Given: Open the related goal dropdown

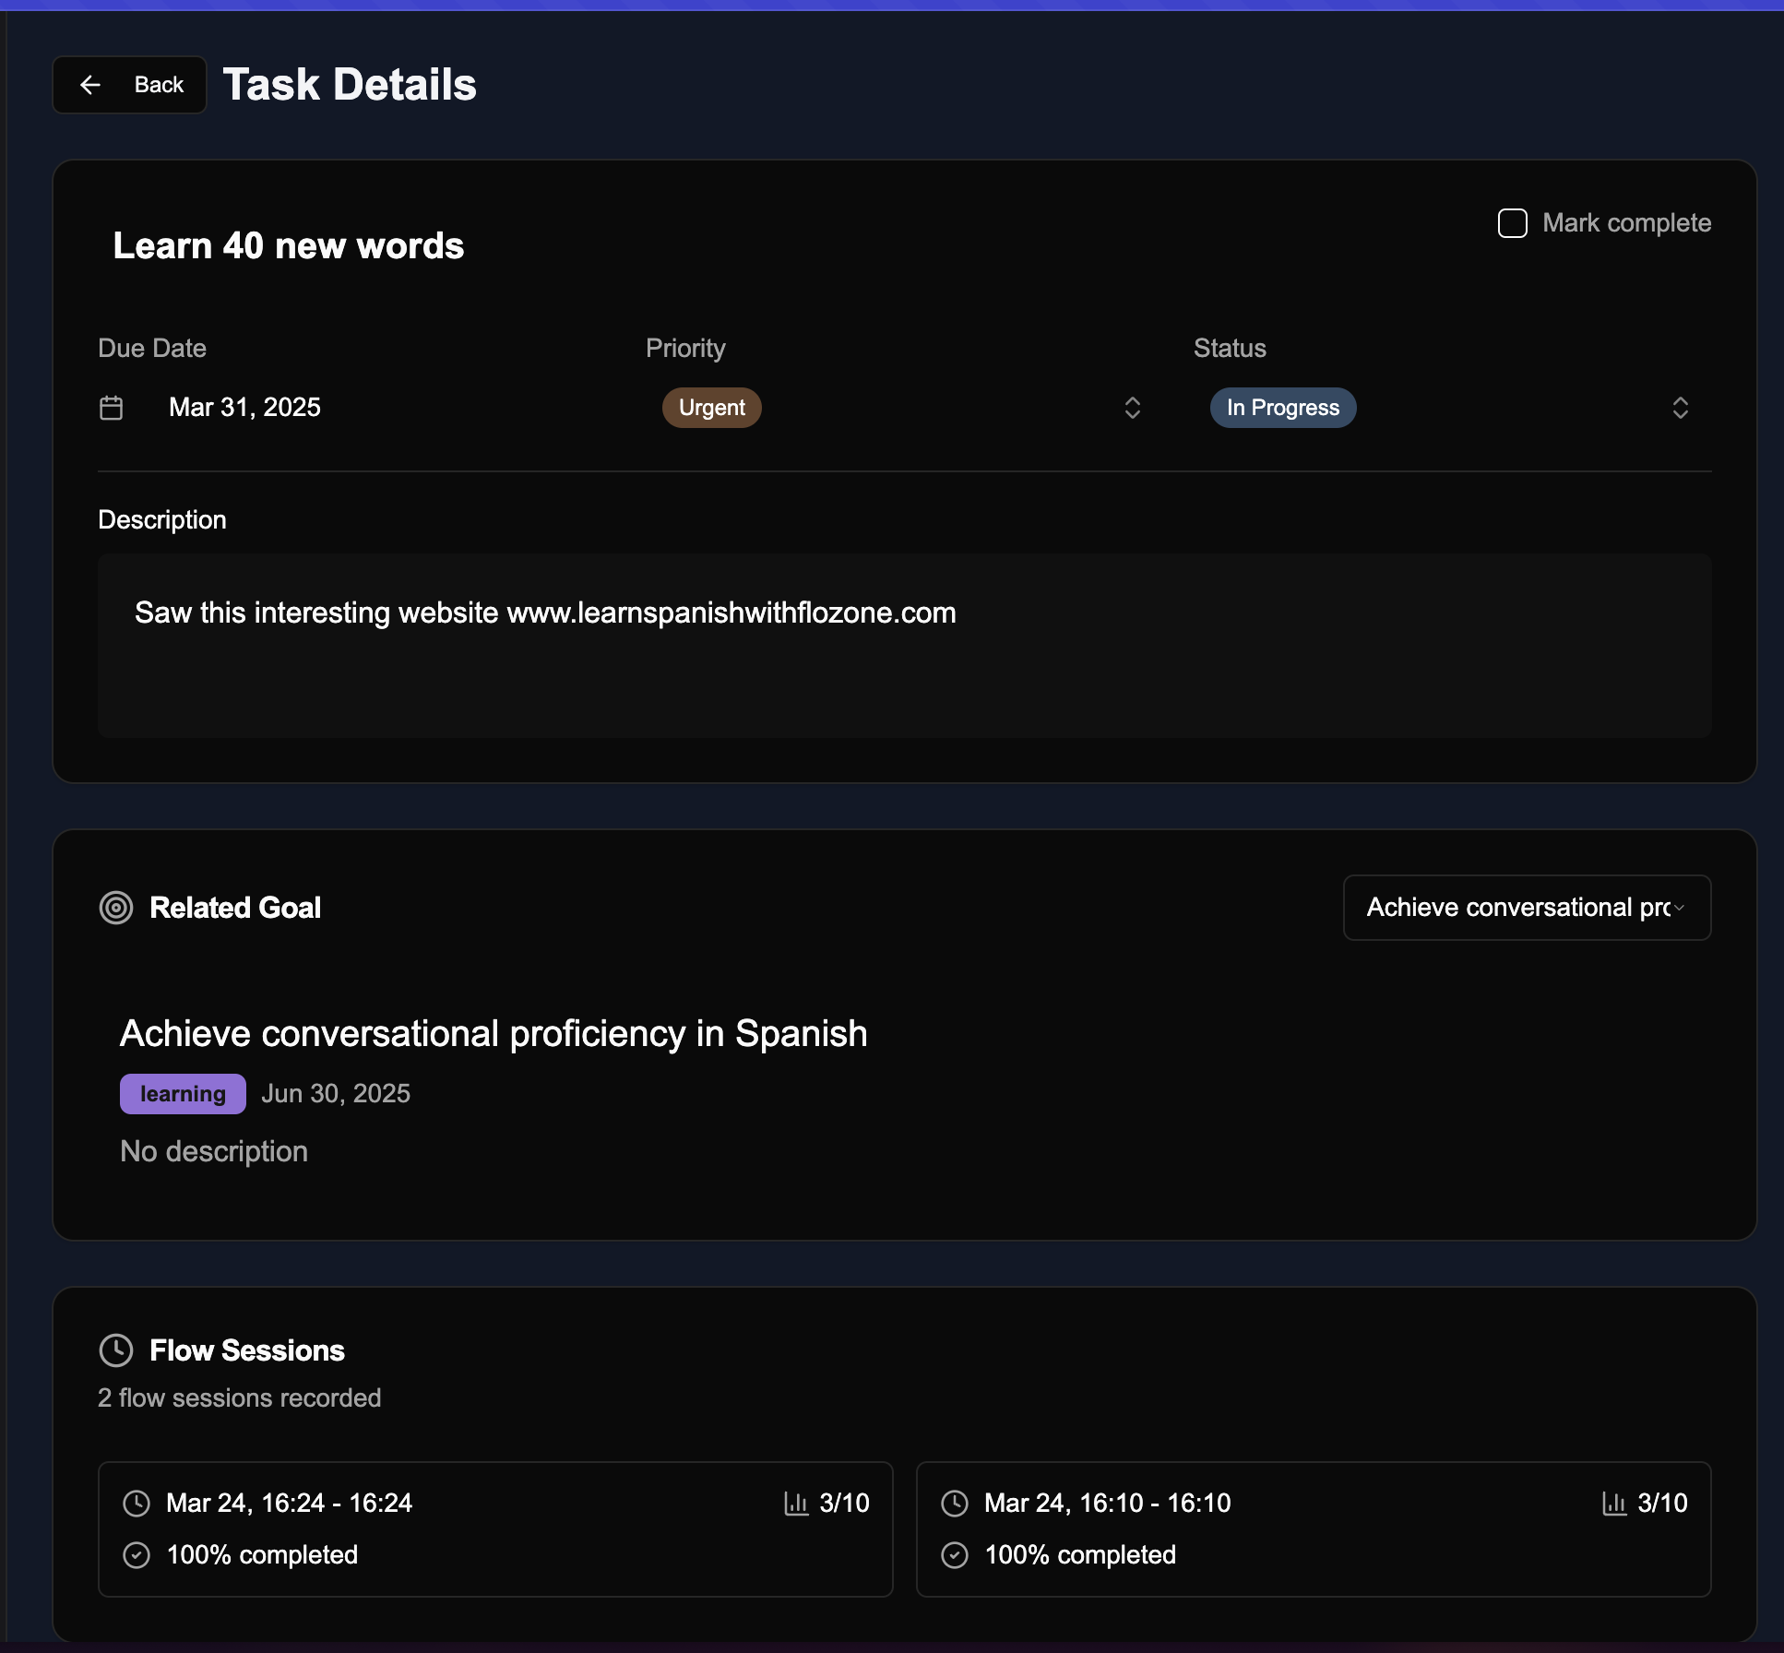Looking at the screenshot, I should 1526,908.
